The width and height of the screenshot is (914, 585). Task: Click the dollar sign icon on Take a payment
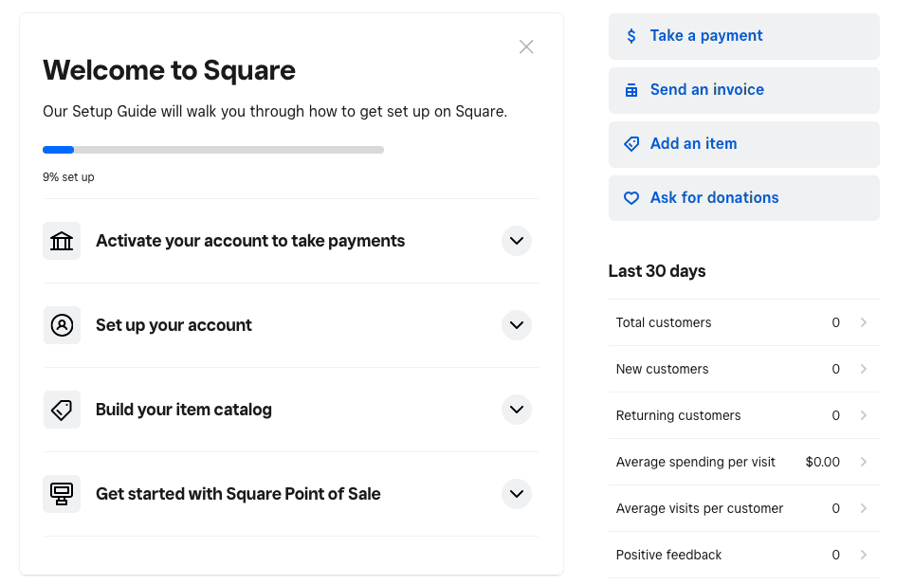tap(631, 36)
